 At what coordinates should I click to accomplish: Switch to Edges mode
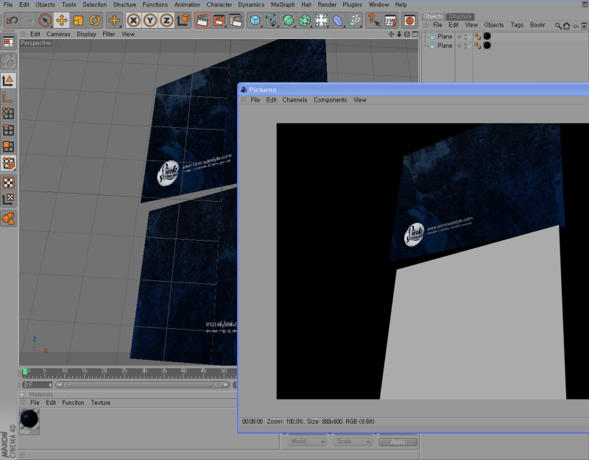click(x=8, y=130)
